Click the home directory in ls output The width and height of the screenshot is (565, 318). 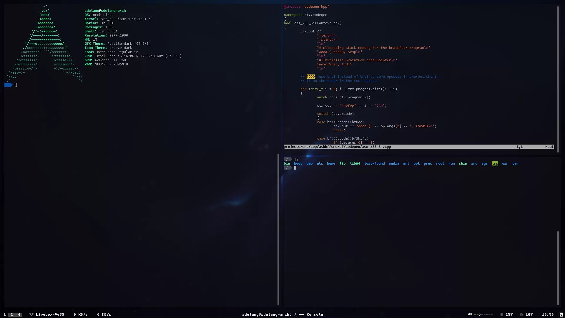pyautogui.click(x=331, y=163)
